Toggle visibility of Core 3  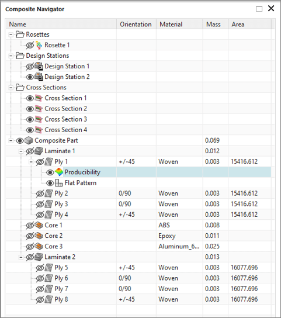click(x=30, y=247)
